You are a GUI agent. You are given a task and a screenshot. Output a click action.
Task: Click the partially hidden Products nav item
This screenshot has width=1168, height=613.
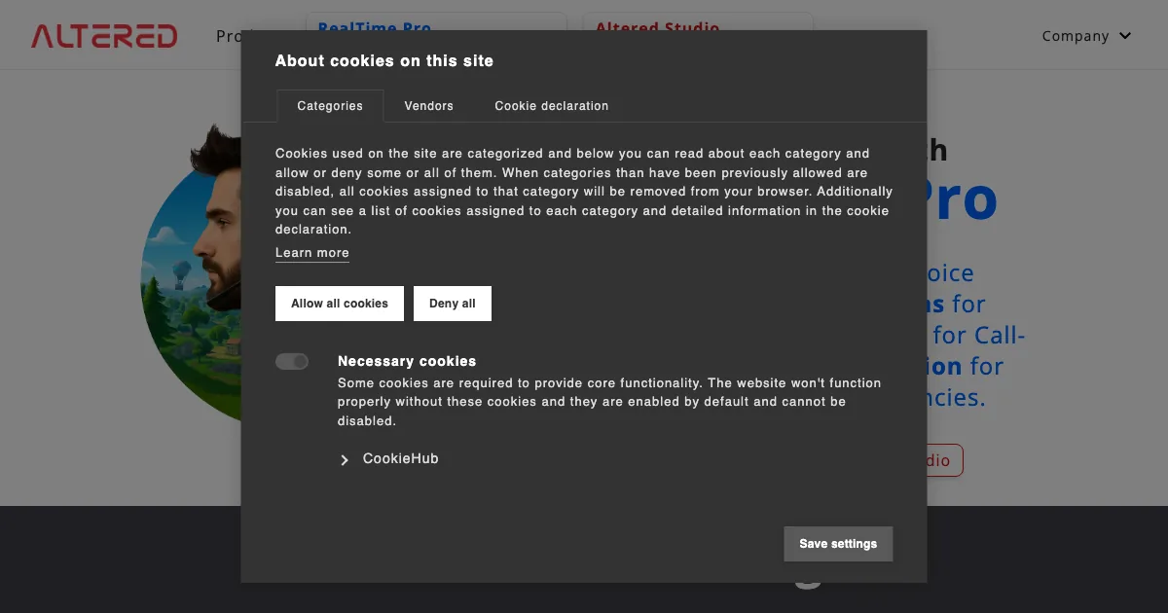(x=228, y=36)
